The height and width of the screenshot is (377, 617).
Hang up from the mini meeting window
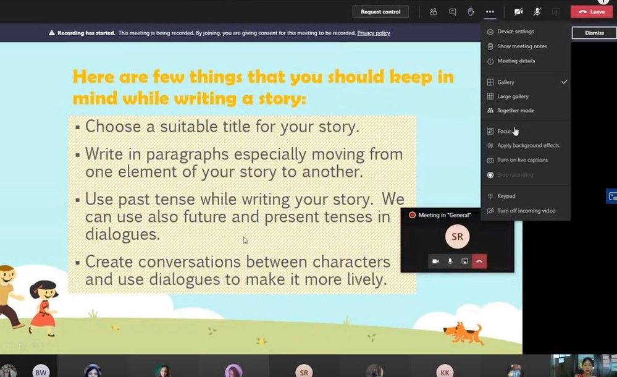tap(479, 261)
